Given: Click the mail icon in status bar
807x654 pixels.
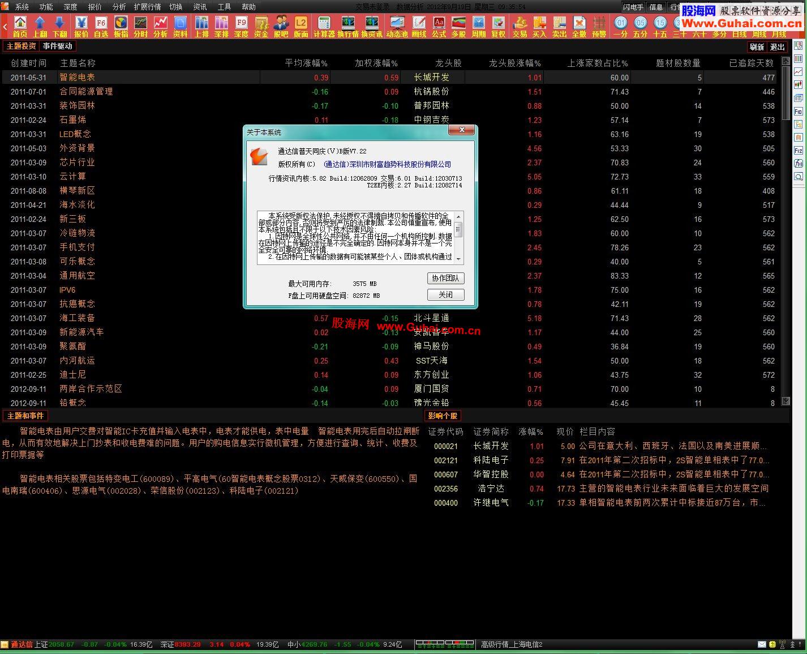Looking at the screenshot, I should click(x=762, y=644).
